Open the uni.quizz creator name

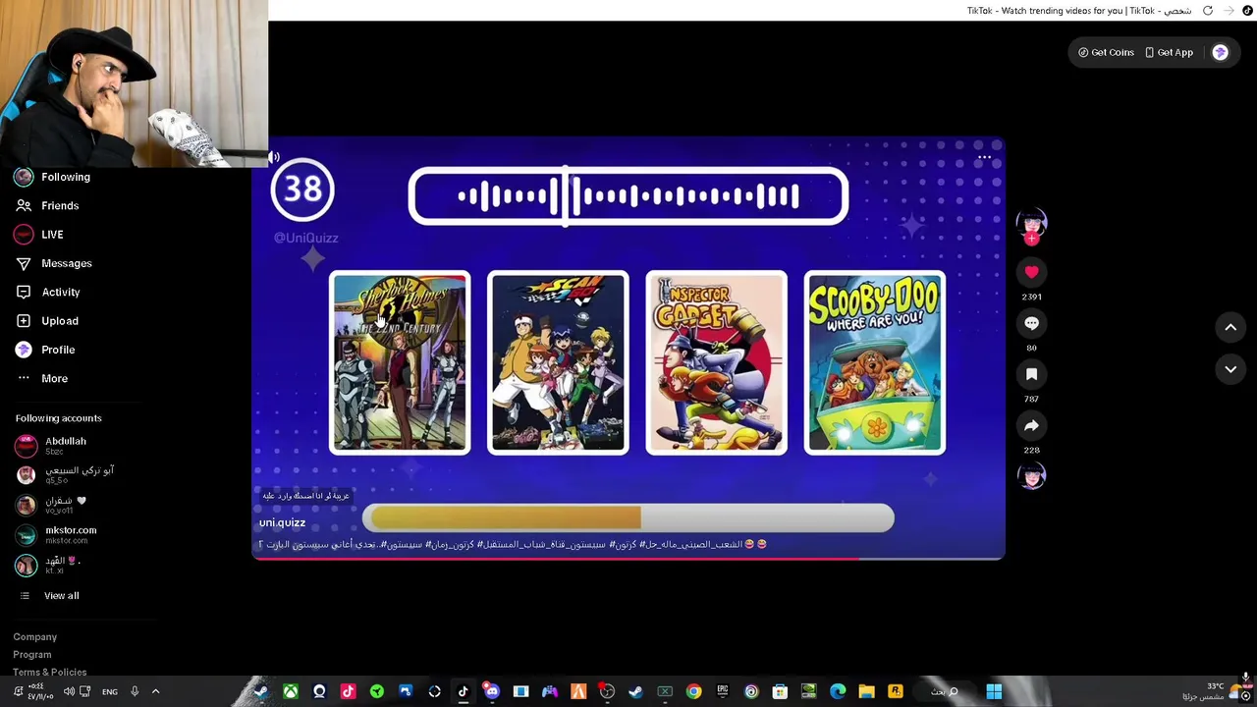coord(282,522)
